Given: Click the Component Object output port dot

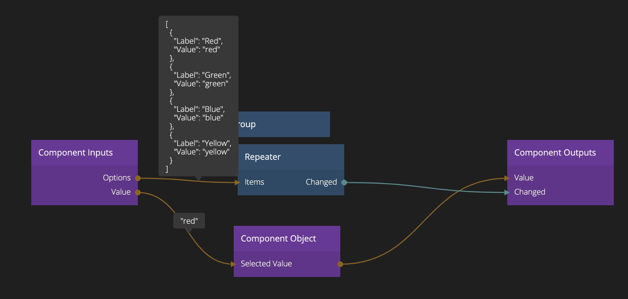Looking at the screenshot, I should point(340,264).
